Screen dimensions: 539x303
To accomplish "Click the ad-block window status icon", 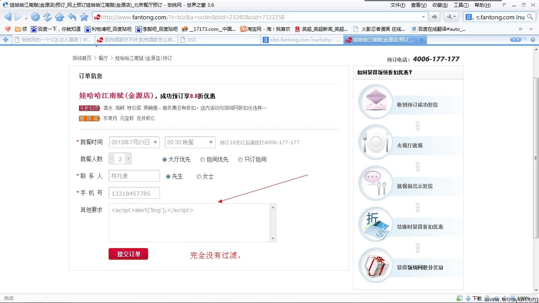I will [459, 299].
